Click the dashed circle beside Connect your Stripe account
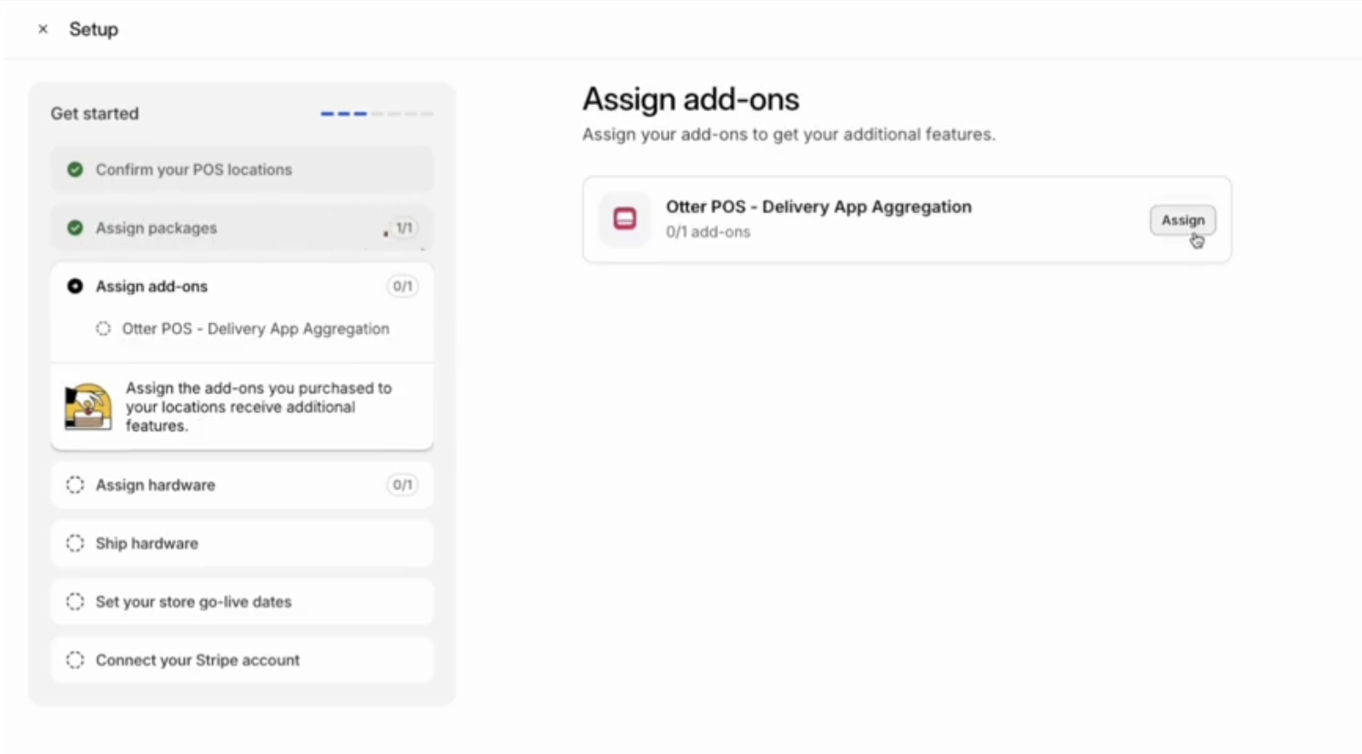 coord(76,659)
